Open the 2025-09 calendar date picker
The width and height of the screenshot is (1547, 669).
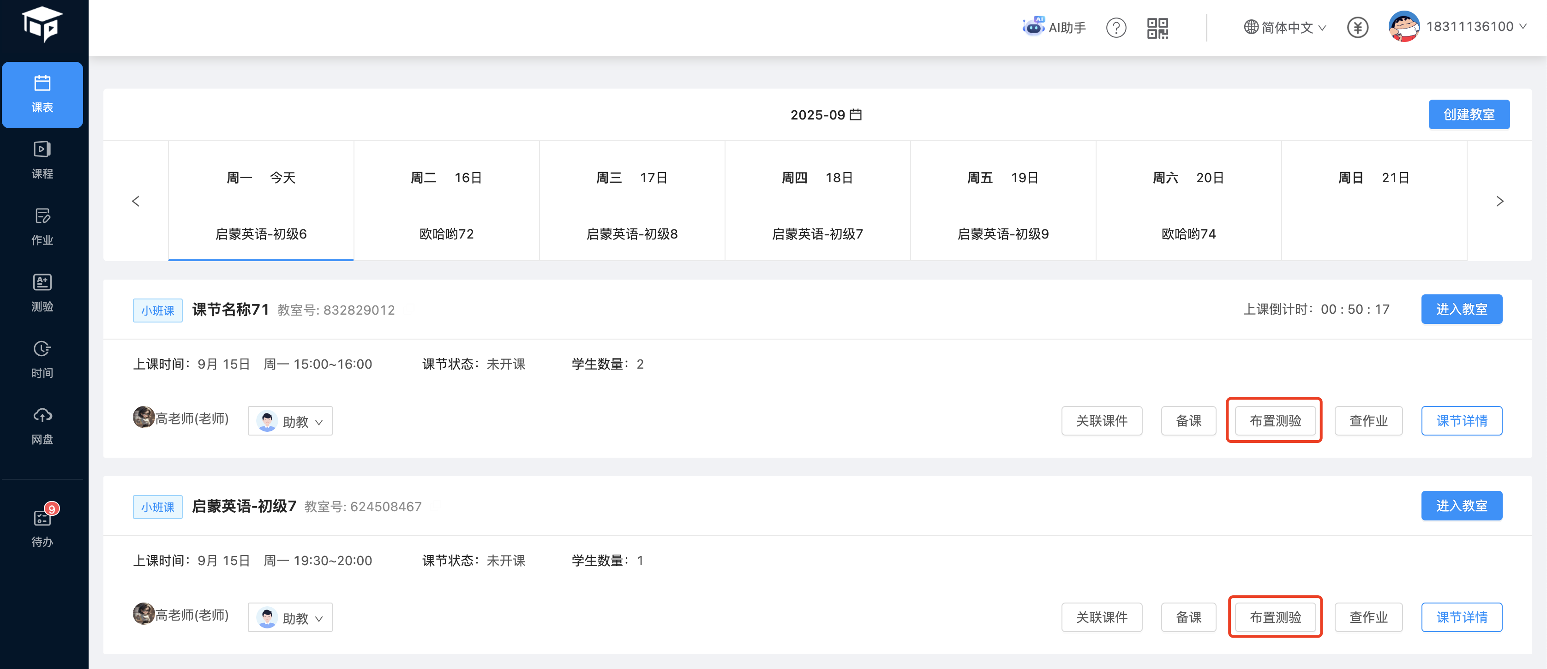coord(826,115)
